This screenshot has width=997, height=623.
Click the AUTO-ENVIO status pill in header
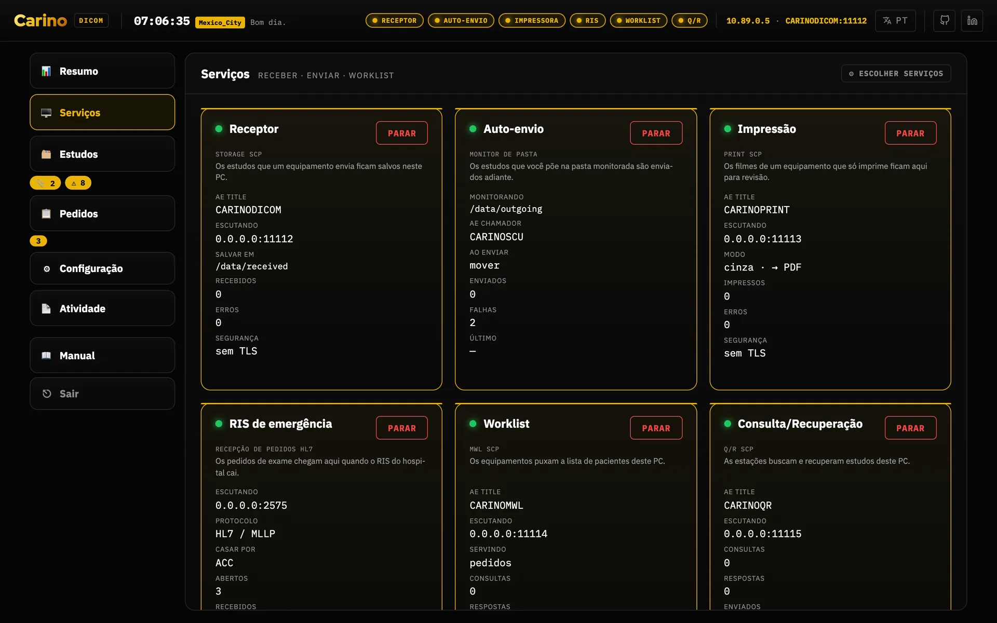461,21
